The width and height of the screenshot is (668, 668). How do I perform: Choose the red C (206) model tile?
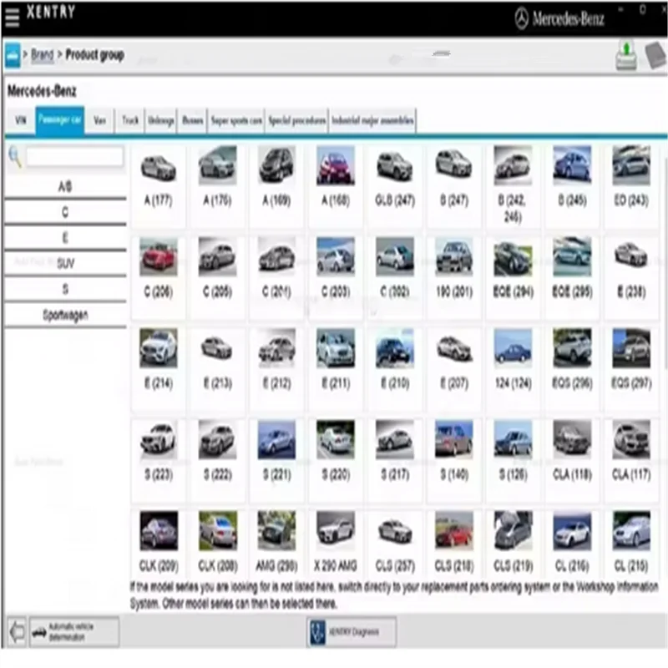[x=159, y=277]
